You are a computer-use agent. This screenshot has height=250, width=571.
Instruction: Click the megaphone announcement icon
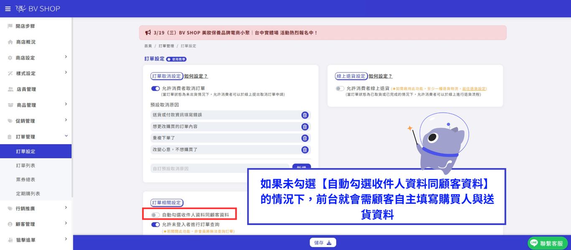pyautogui.click(x=148, y=32)
